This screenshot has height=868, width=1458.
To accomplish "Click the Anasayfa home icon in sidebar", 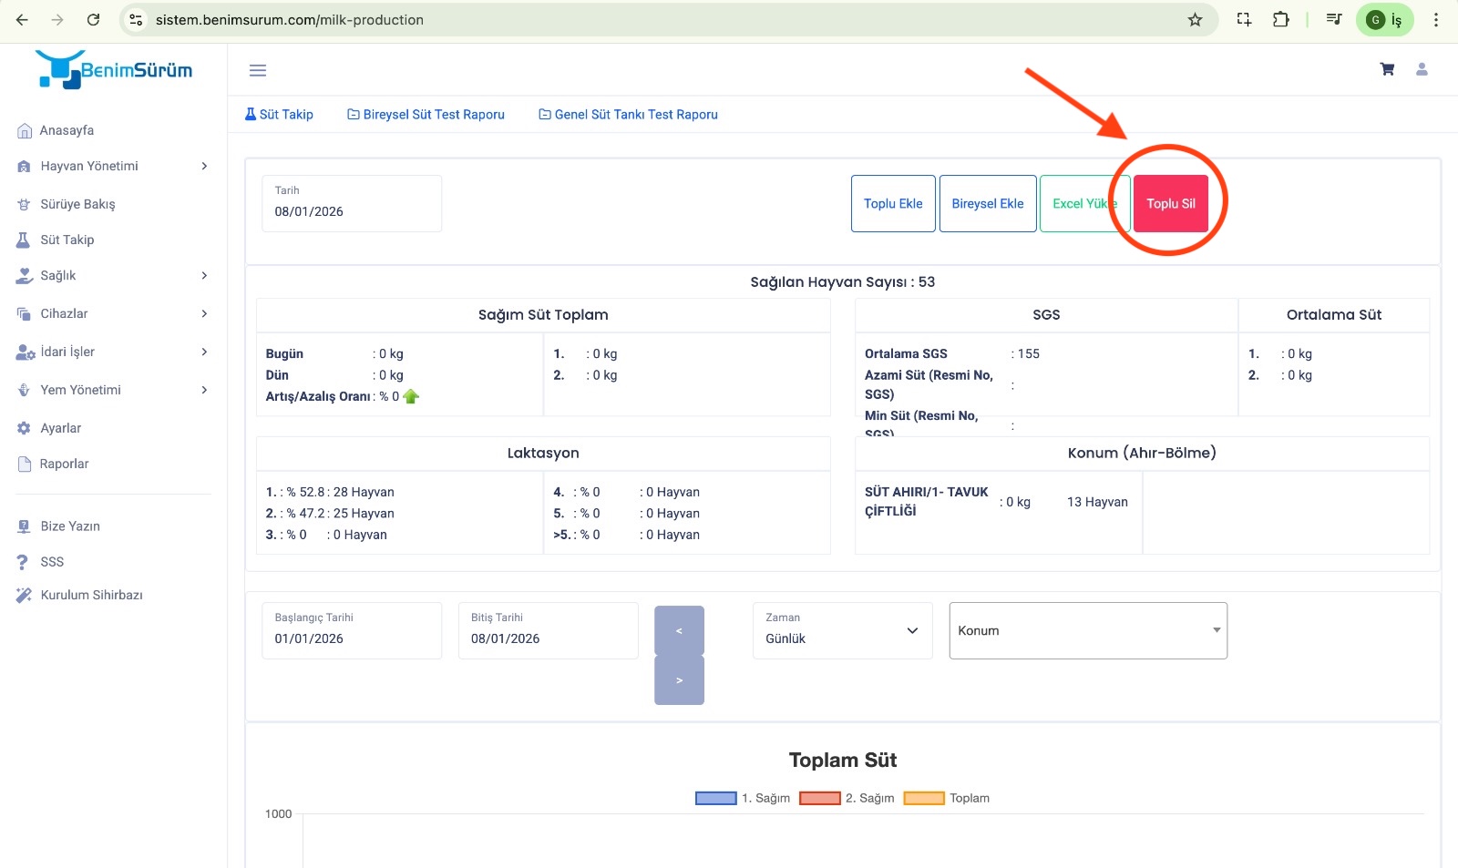I will (25, 130).
